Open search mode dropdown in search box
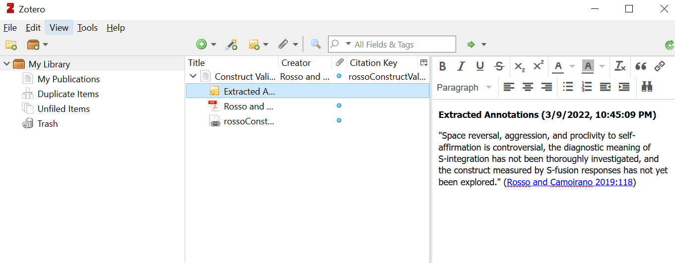This screenshot has width=675, height=263. (348, 44)
